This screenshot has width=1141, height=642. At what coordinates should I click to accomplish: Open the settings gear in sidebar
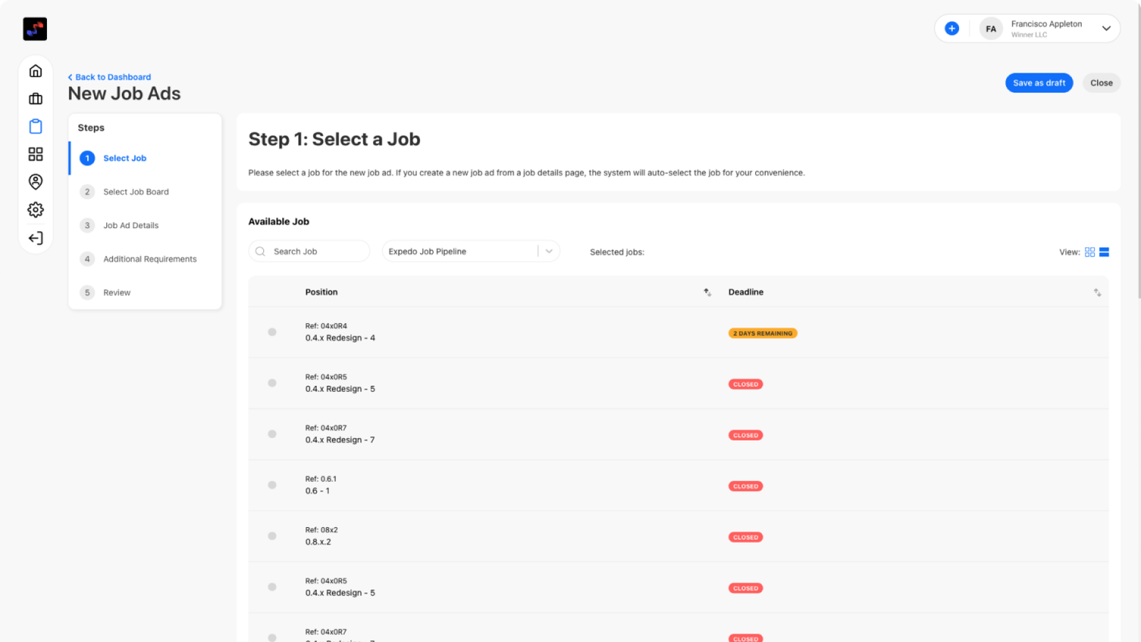pyautogui.click(x=36, y=210)
